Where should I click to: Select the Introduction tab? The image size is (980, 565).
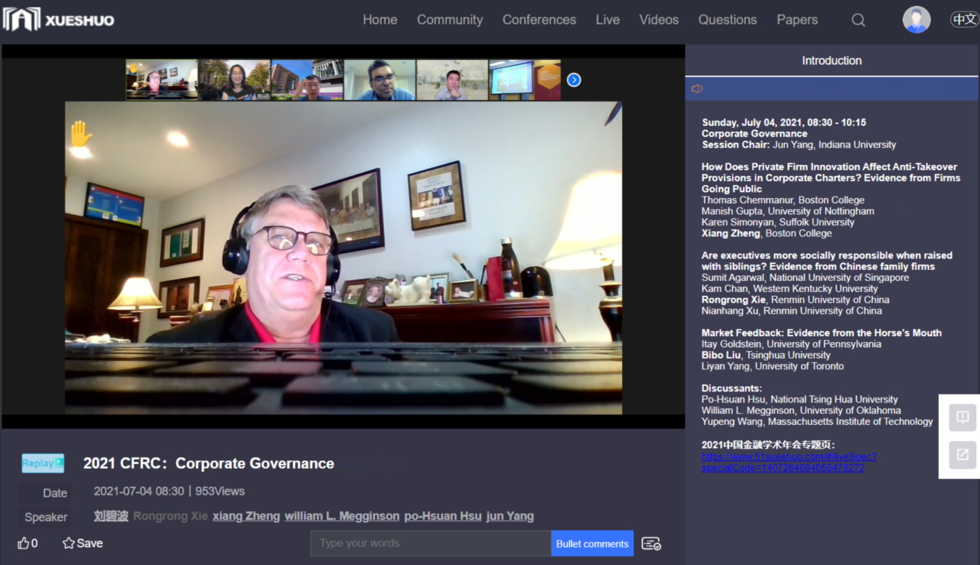click(831, 61)
